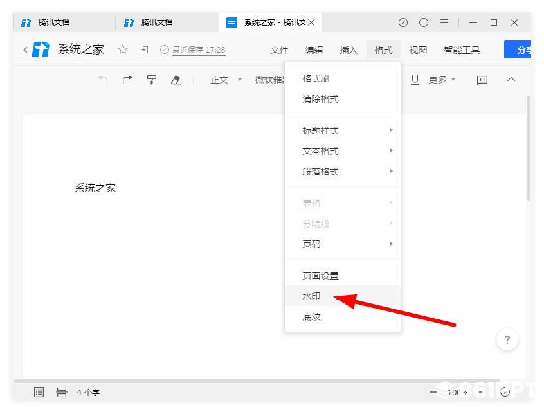
Task: Click the redo arrow icon
Action: [127, 80]
